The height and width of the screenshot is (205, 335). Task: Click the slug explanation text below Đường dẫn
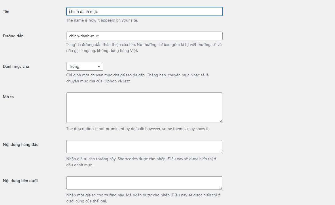pyautogui.click(x=144, y=48)
